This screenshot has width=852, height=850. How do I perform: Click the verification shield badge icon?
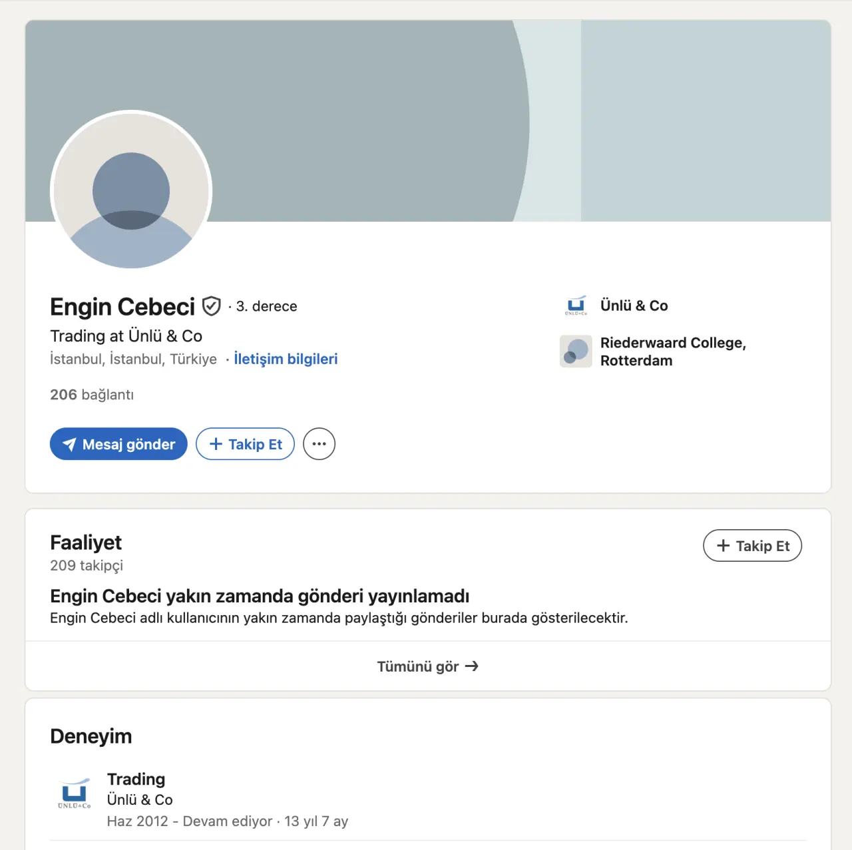click(211, 306)
